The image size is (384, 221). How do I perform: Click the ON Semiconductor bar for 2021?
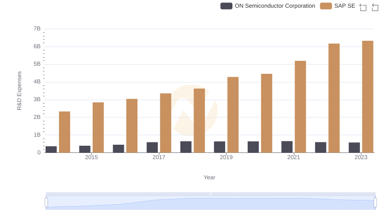coord(287,147)
